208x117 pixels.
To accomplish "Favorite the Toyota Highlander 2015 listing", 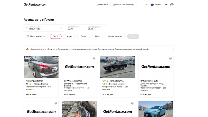I will (132, 58).
